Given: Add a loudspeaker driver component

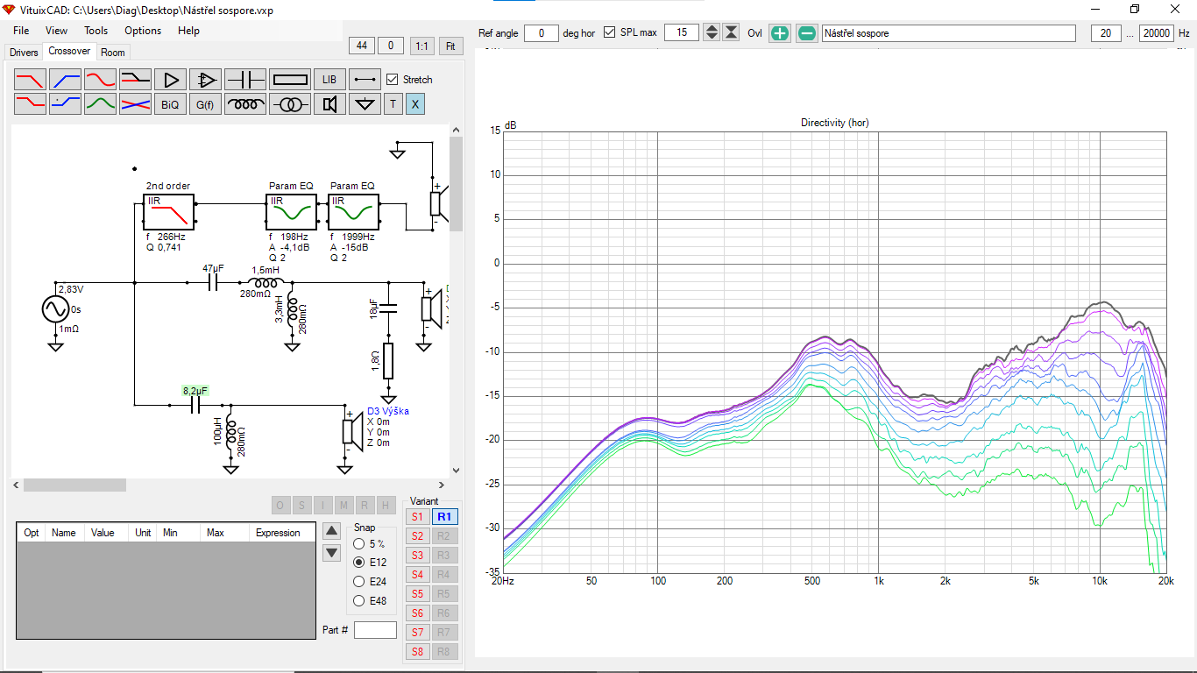Looking at the screenshot, I should [x=329, y=104].
